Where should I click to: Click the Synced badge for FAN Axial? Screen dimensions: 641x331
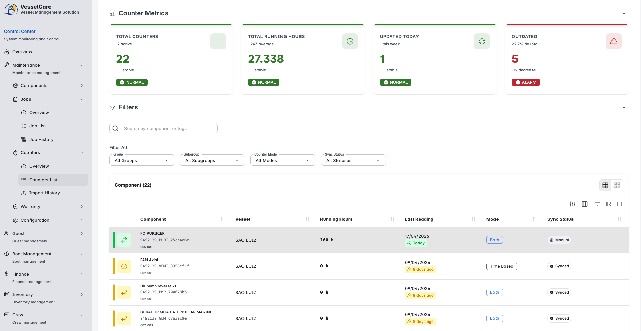click(559, 266)
